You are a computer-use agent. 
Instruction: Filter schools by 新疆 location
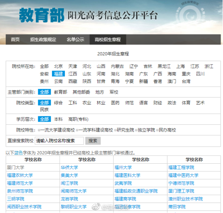click(143, 81)
